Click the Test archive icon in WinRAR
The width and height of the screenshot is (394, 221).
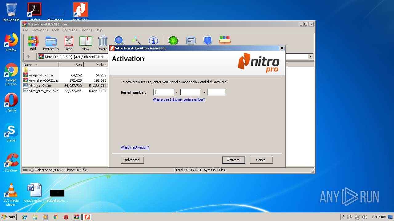[x=69, y=43]
